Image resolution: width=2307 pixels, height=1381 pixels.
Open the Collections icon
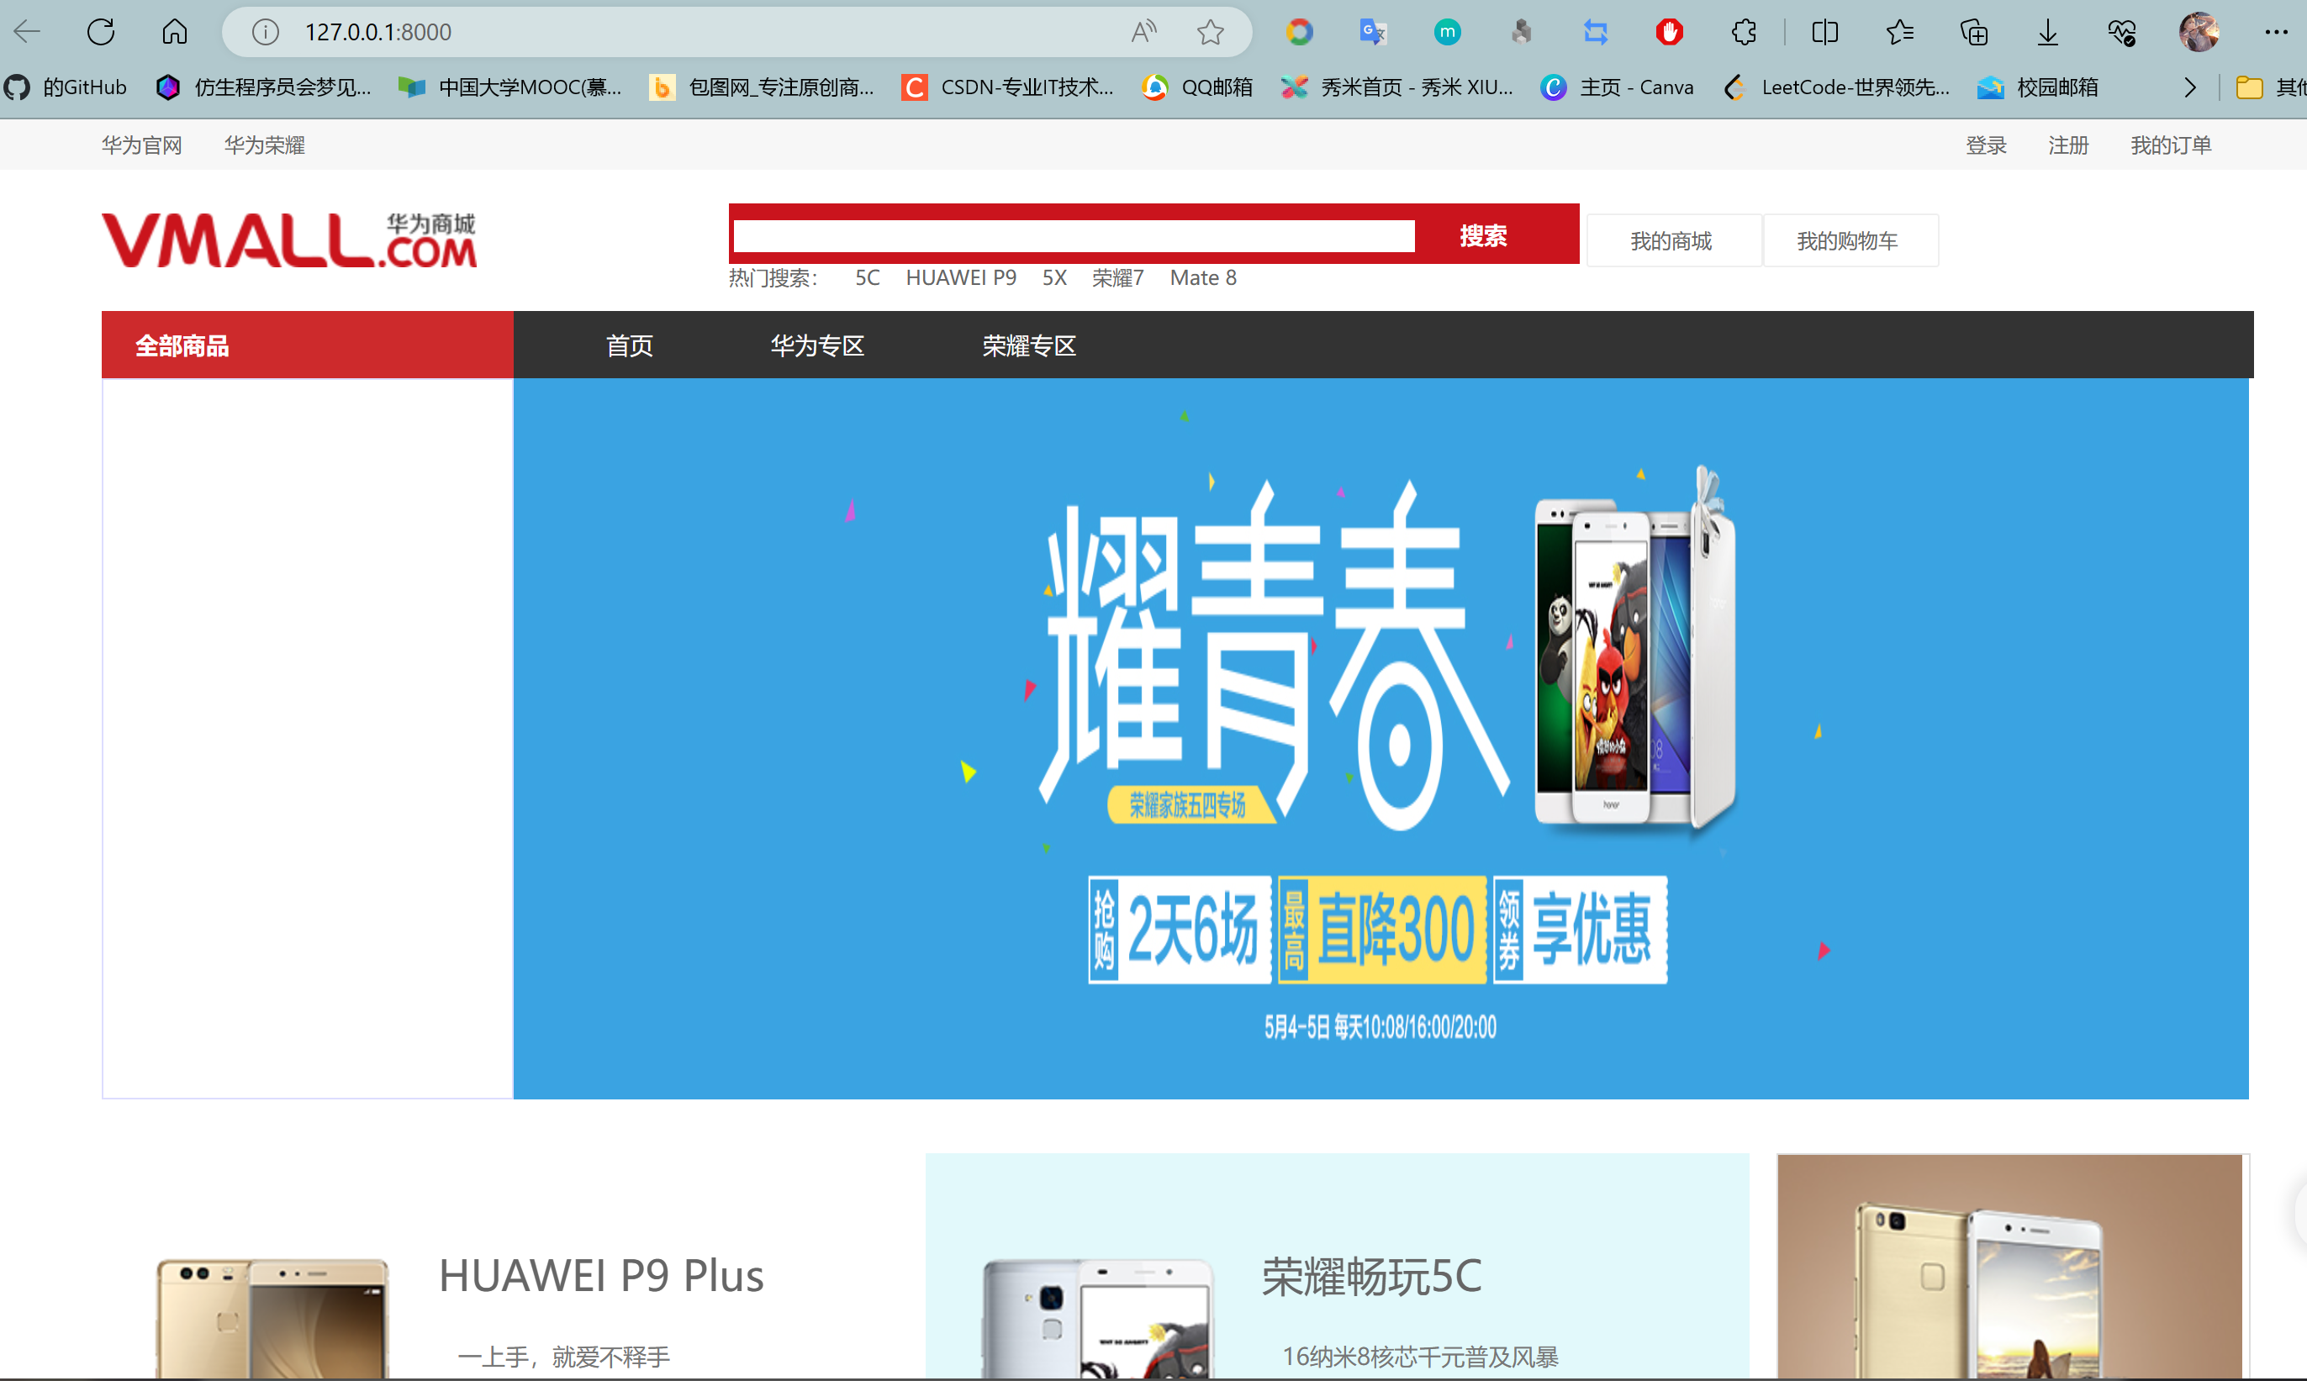click(1974, 33)
